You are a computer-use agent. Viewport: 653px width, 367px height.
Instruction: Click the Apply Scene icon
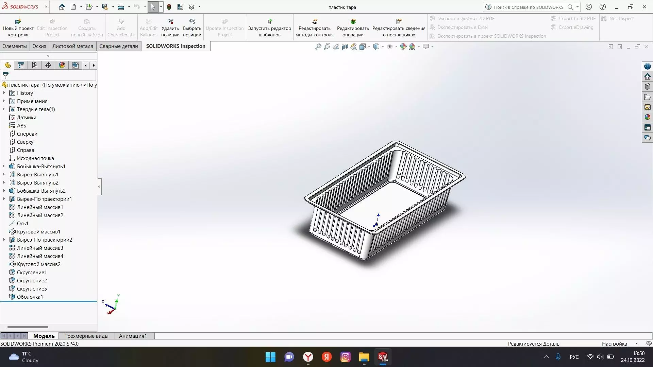412,47
